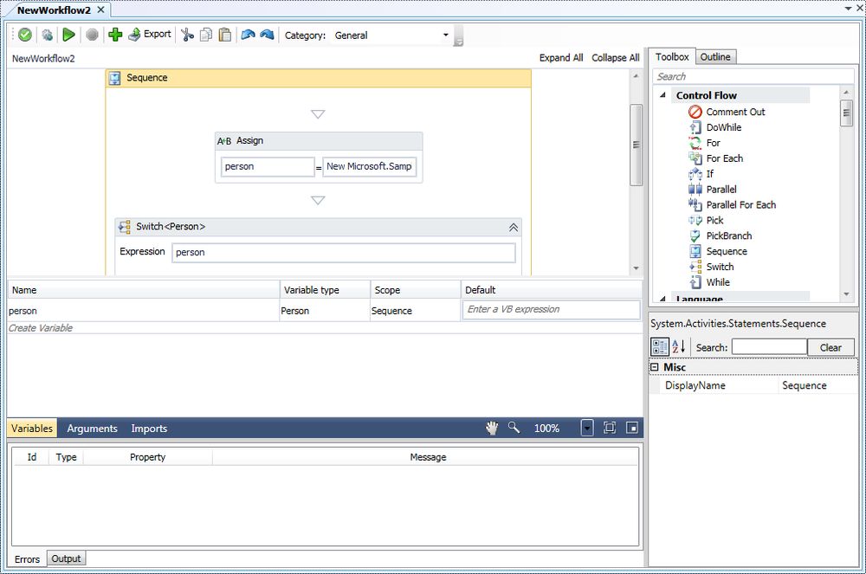Select the Assign activity header
This screenshot has width=866, height=574.
[319, 141]
